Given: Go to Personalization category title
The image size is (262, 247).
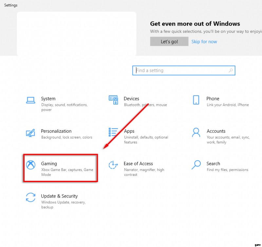Looking at the screenshot, I should coord(56,131).
